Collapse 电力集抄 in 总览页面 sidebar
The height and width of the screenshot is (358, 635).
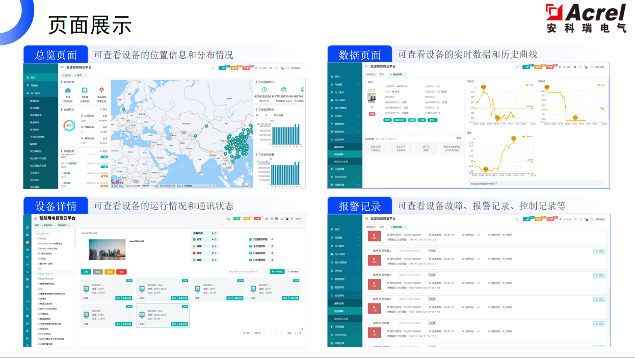coord(41,93)
